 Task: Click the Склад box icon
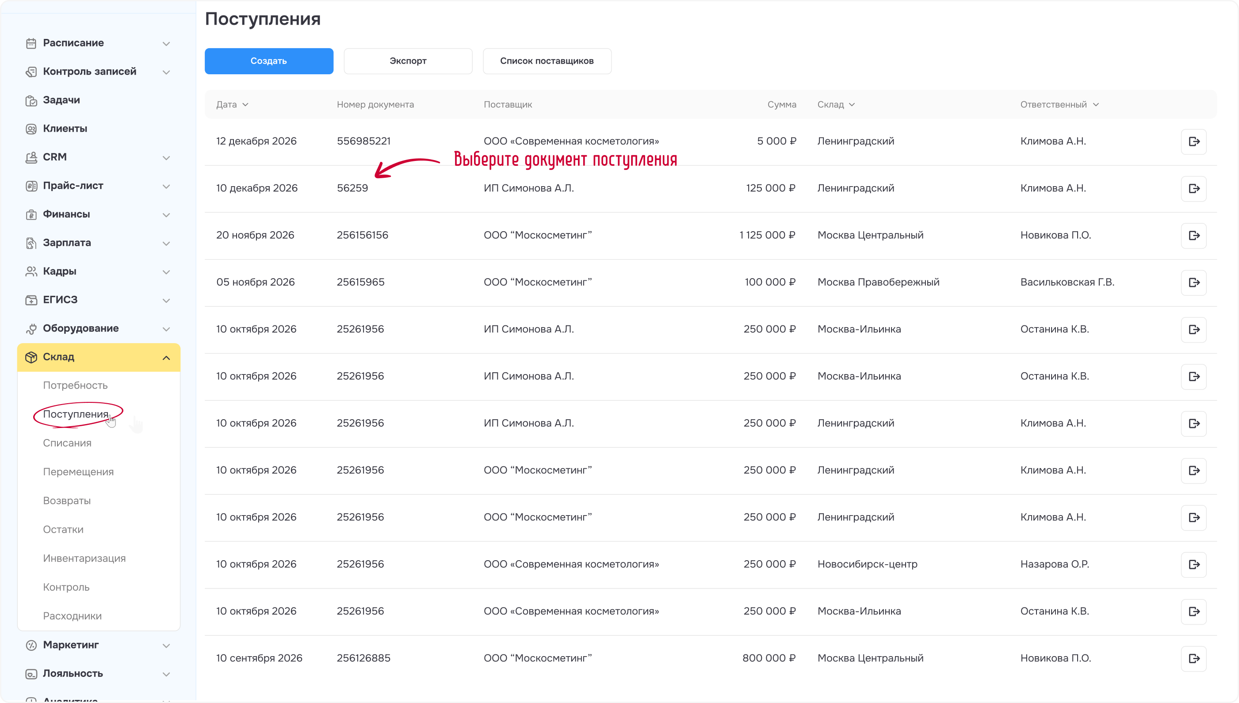coord(31,357)
